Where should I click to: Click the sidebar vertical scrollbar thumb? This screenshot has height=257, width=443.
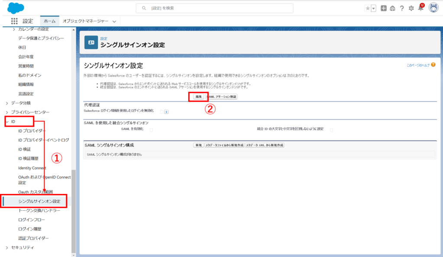pyautogui.click(x=74, y=211)
